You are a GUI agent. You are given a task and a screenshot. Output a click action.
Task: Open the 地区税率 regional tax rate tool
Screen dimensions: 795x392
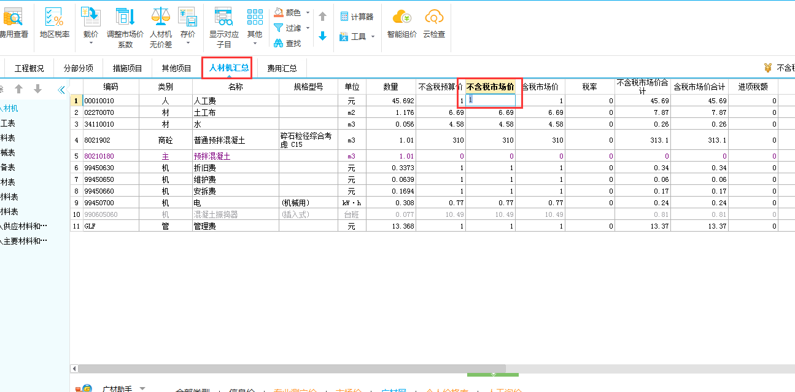(55, 23)
